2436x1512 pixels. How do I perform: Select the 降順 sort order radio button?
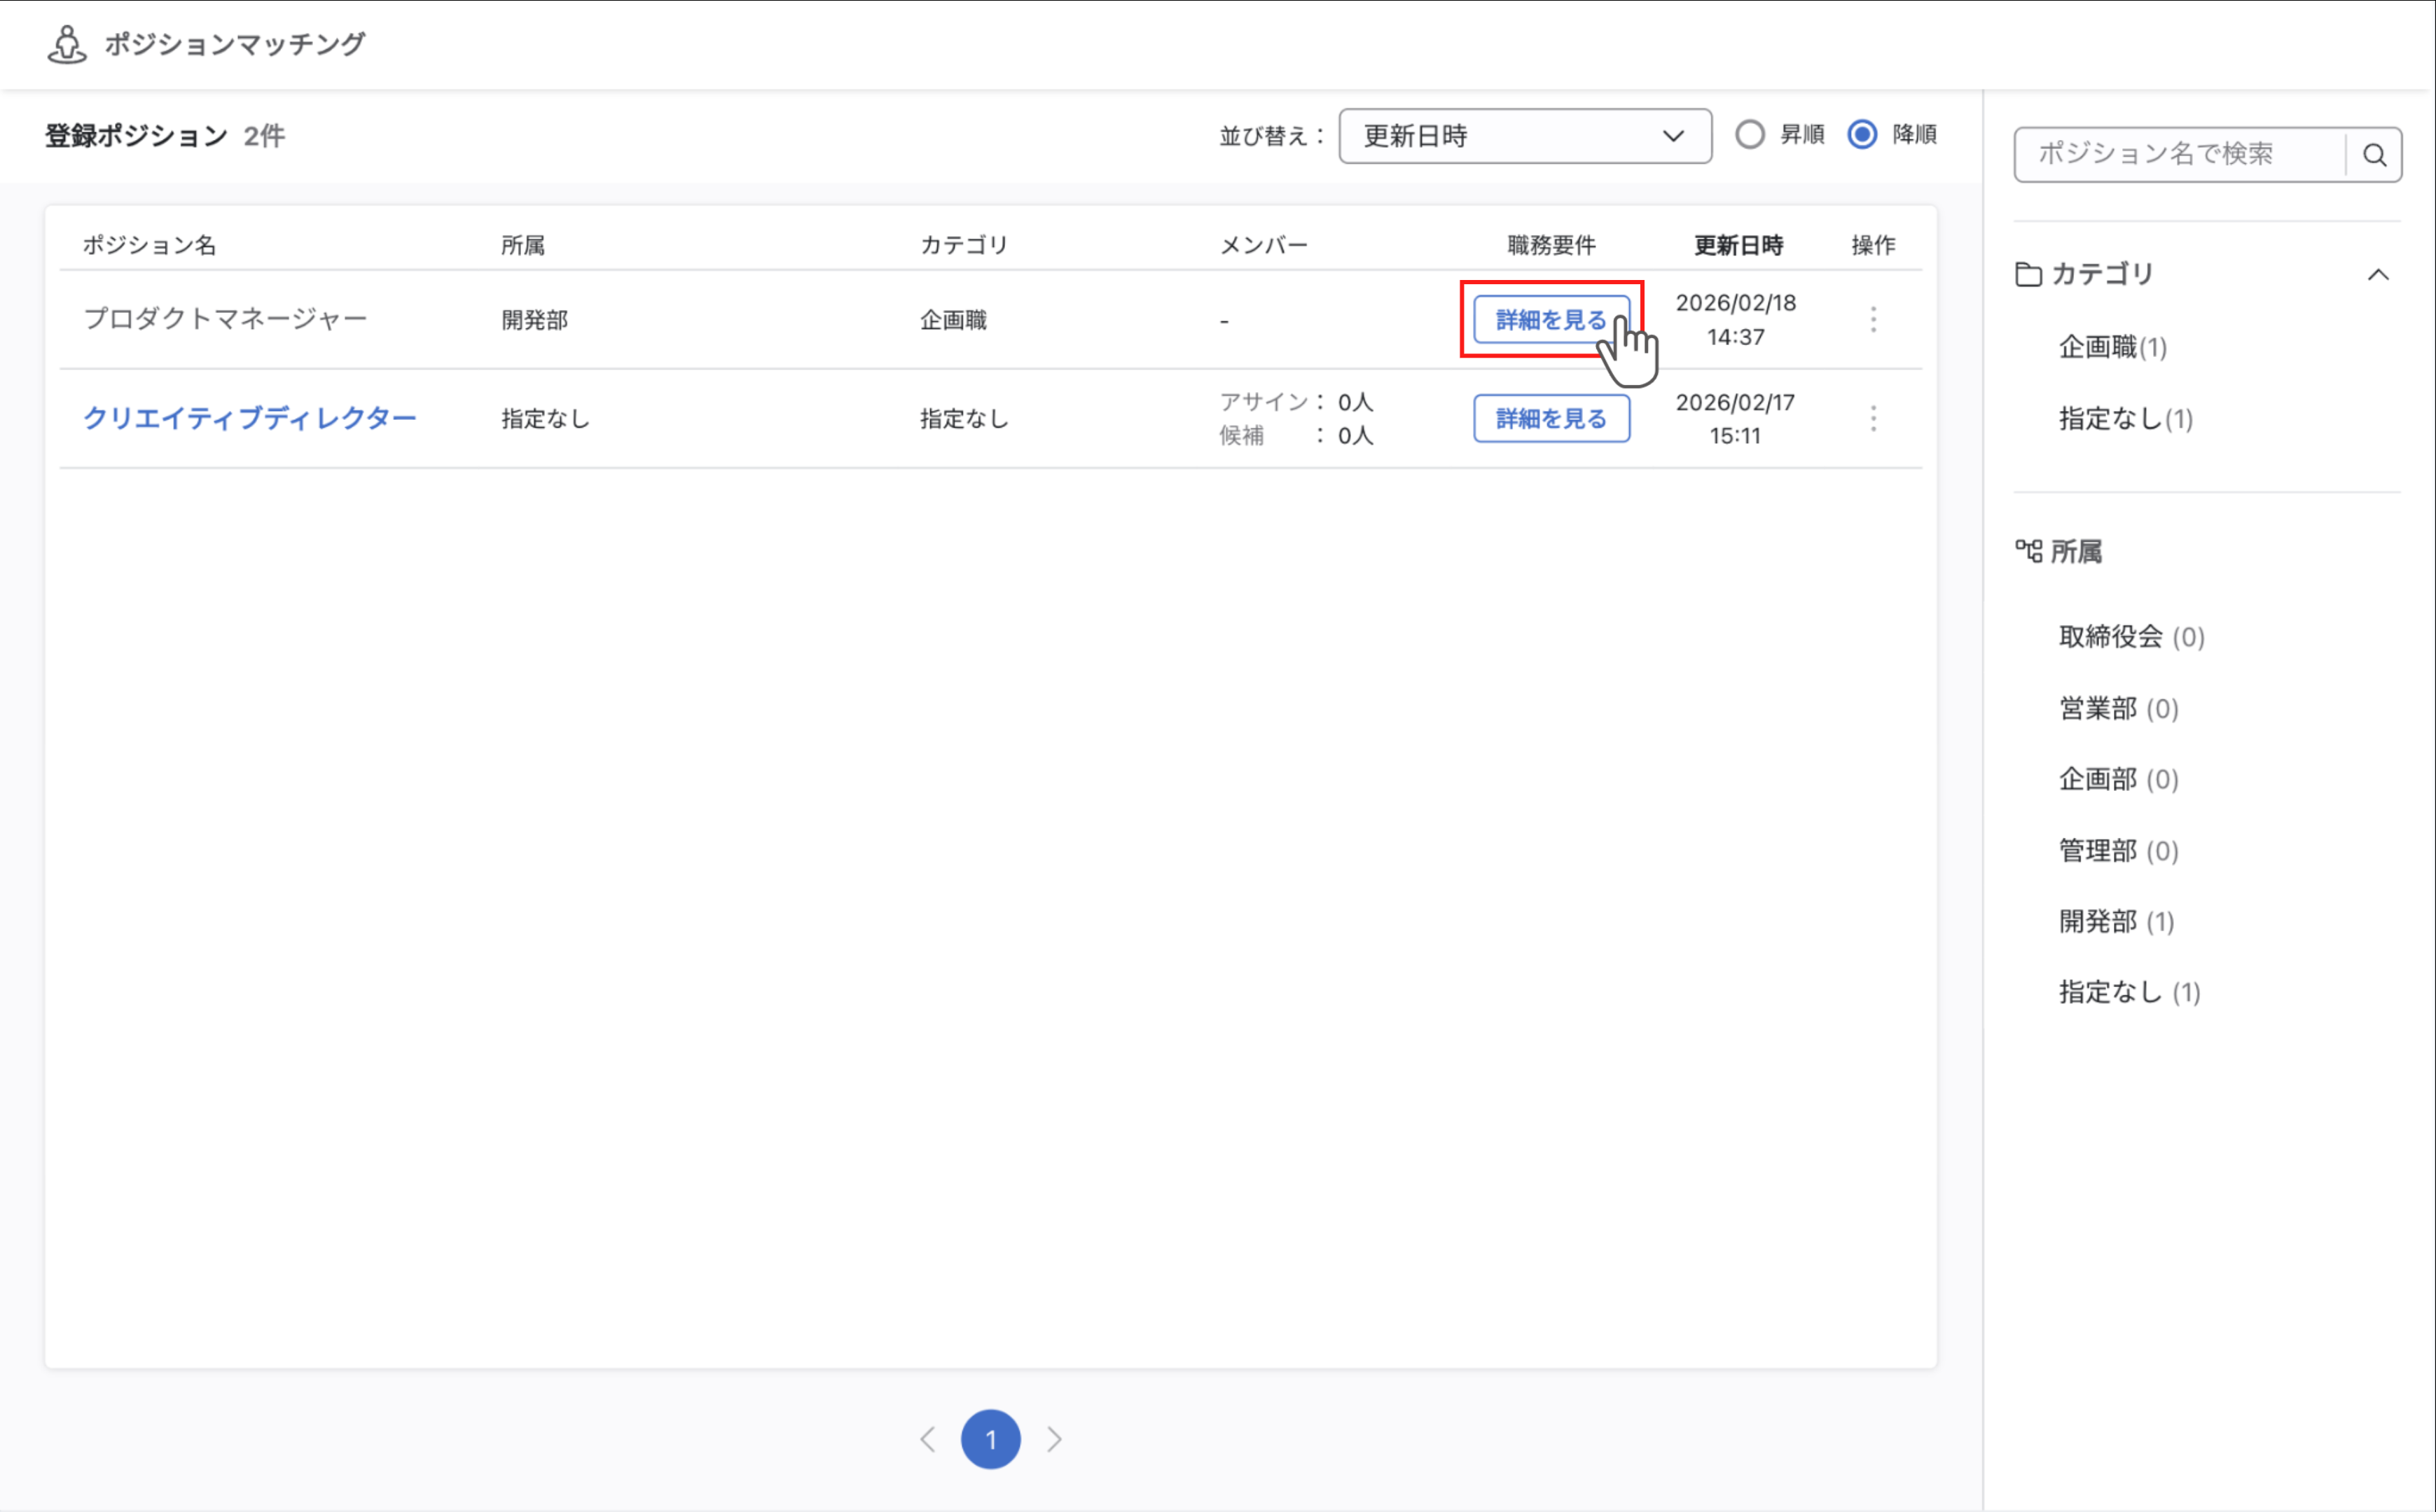(x=1862, y=134)
